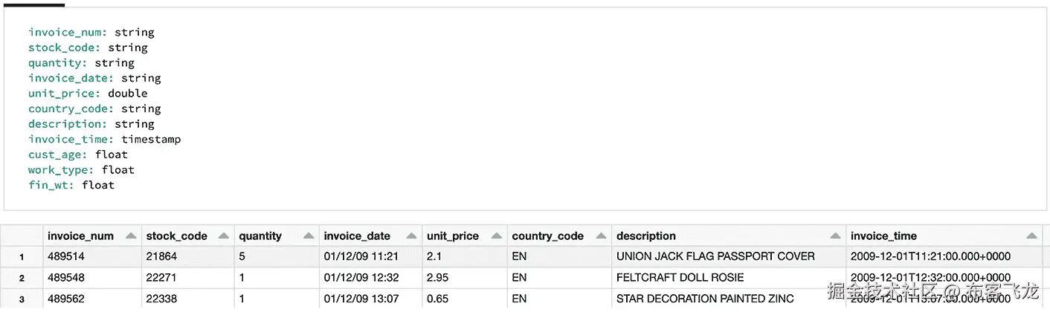Click the unit_price sort arrow
The image size is (1050, 312).
point(496,236)
